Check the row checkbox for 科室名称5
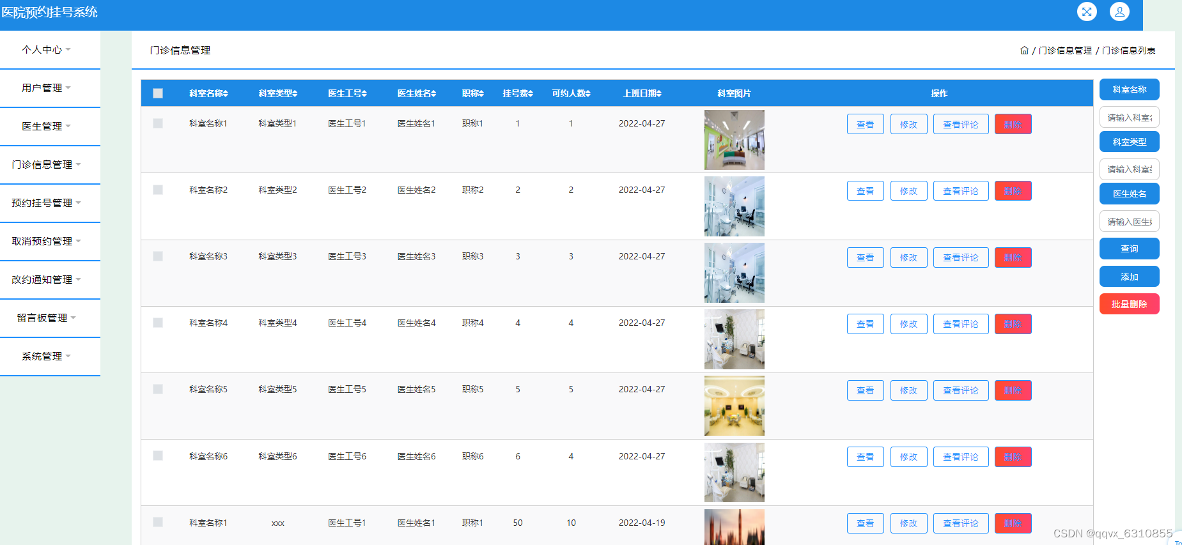The width and height of the screenshot is (1182, 545). click(158, 389)
